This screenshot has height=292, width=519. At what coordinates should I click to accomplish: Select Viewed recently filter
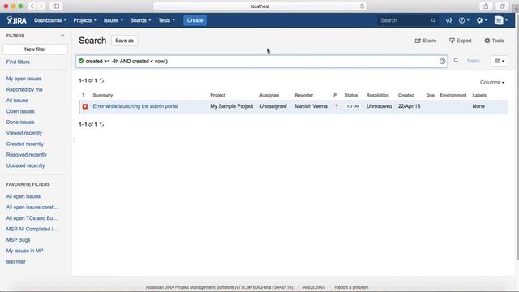24,133
